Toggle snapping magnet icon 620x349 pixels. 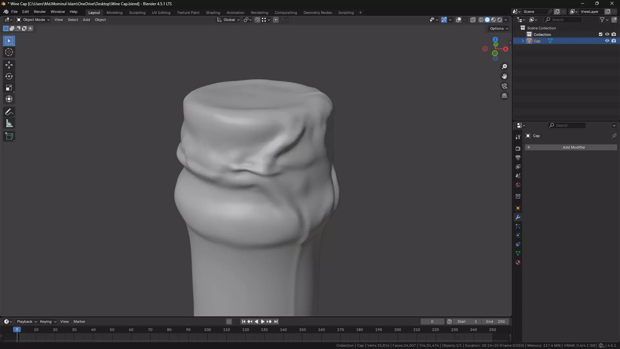click(257, 20)
